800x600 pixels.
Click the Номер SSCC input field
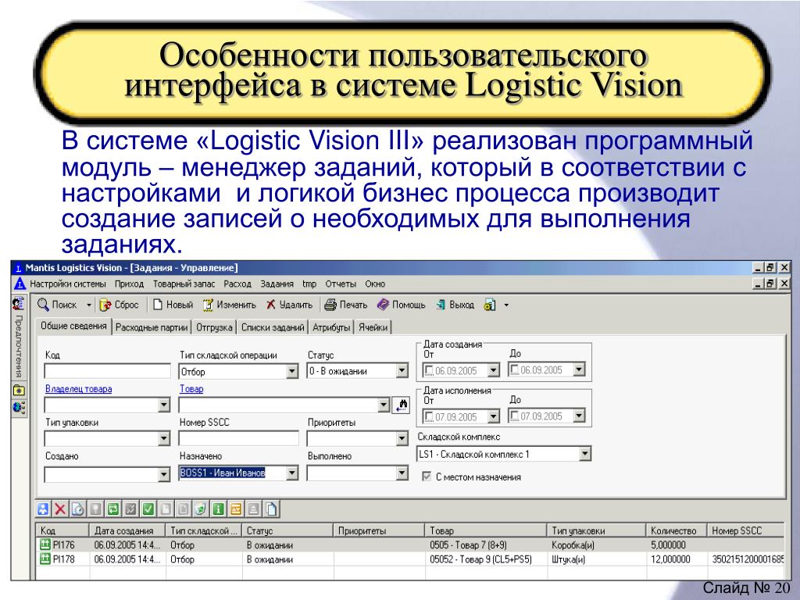coord(238,438)
